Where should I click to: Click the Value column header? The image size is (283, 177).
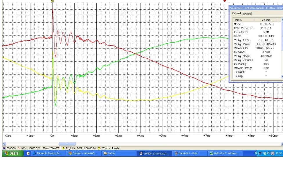tap(266, 20)
